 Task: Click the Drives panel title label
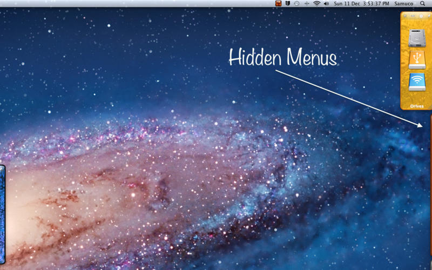click(x=416, y=106)
